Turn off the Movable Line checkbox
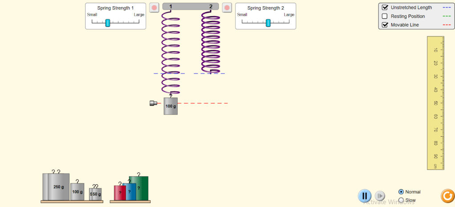Image resolution: width=455 pixels, height=207 pixels. click(x=385, y=25)
